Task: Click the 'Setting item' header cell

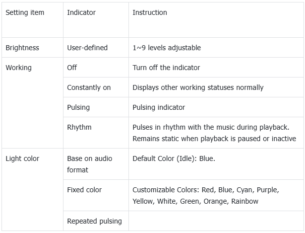Action: [25, 12]
